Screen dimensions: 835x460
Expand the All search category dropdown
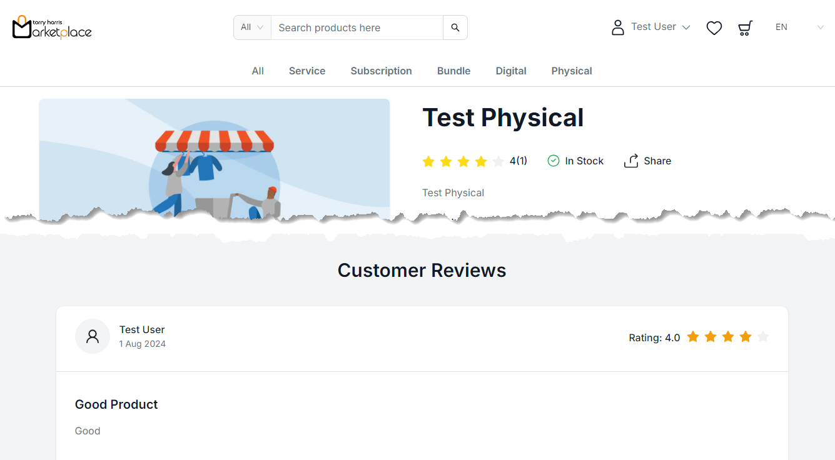252,27
